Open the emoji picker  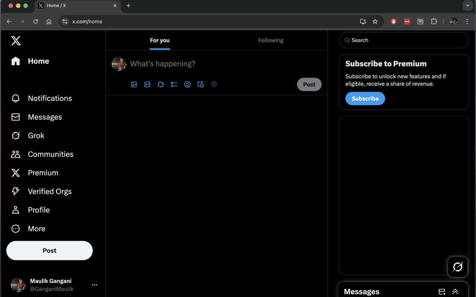[x=187, y=85]
